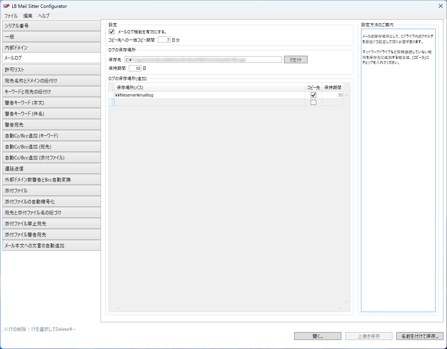Uncheck コピー先 for fileserver maillog row
The height and width of the screenshot is (349, 447).
313,95
